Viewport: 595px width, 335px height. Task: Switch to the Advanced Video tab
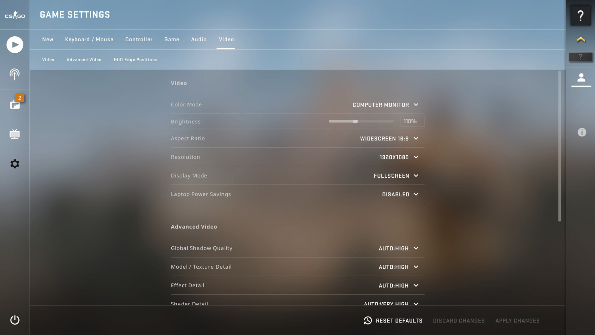[x=84, y=59]
